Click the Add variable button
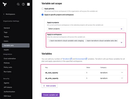The height and width of the screenshot is (99, 129). (x=50, y=86)
